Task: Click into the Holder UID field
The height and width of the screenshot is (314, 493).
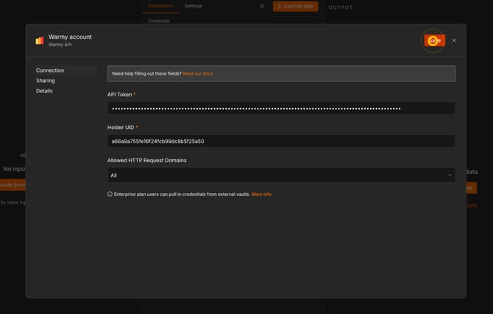Action: click(281, 141)
